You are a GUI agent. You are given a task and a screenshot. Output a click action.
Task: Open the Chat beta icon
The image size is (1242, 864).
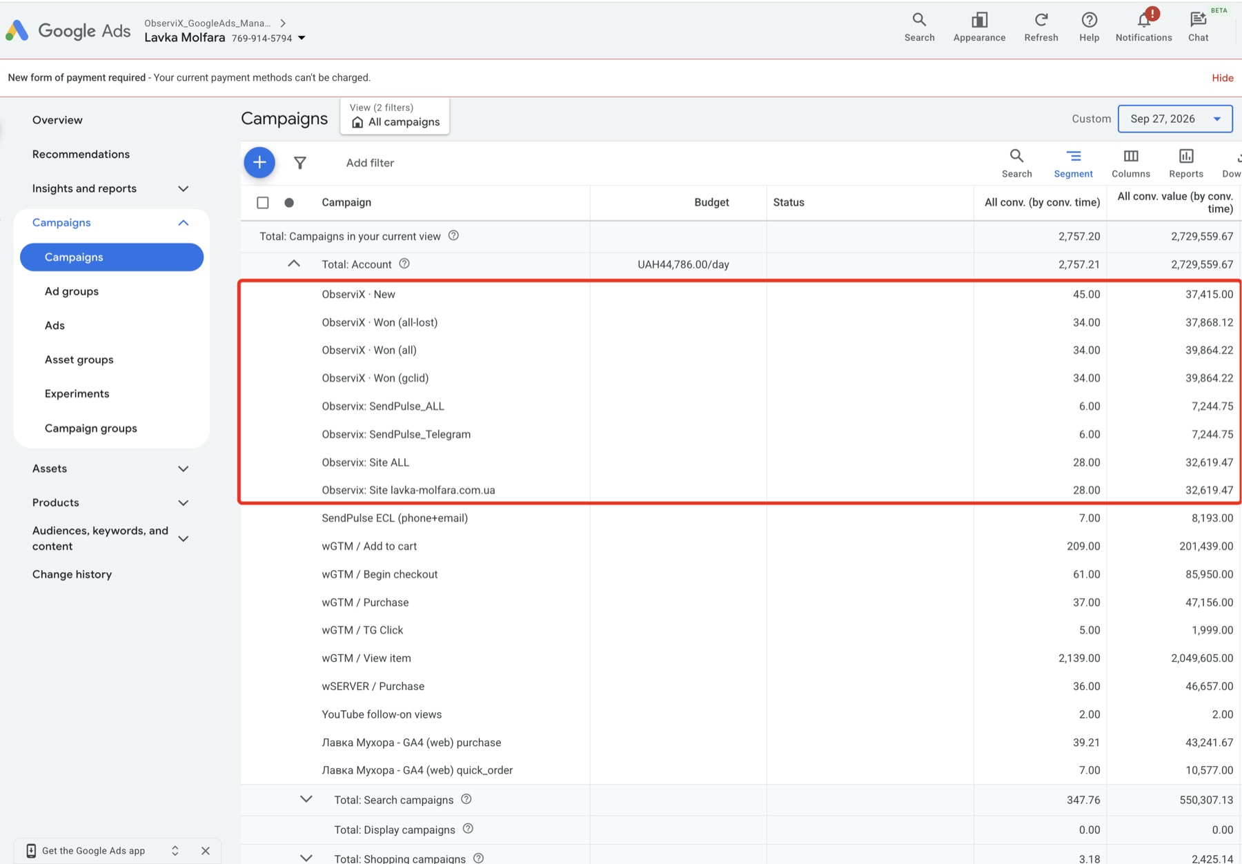point(1199,28)
